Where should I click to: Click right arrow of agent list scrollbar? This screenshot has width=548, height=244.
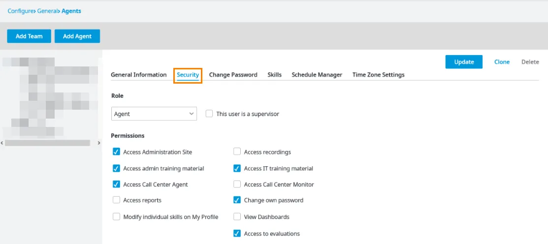tap(99, 143)
